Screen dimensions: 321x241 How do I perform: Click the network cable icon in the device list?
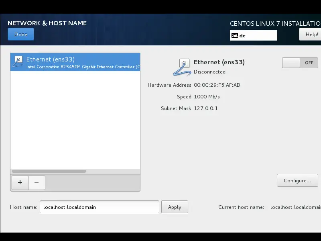pyautogui.click(x=17, y=62)
